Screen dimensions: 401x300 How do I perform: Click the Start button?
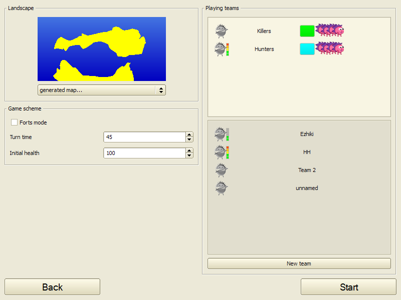click(348, 287)
